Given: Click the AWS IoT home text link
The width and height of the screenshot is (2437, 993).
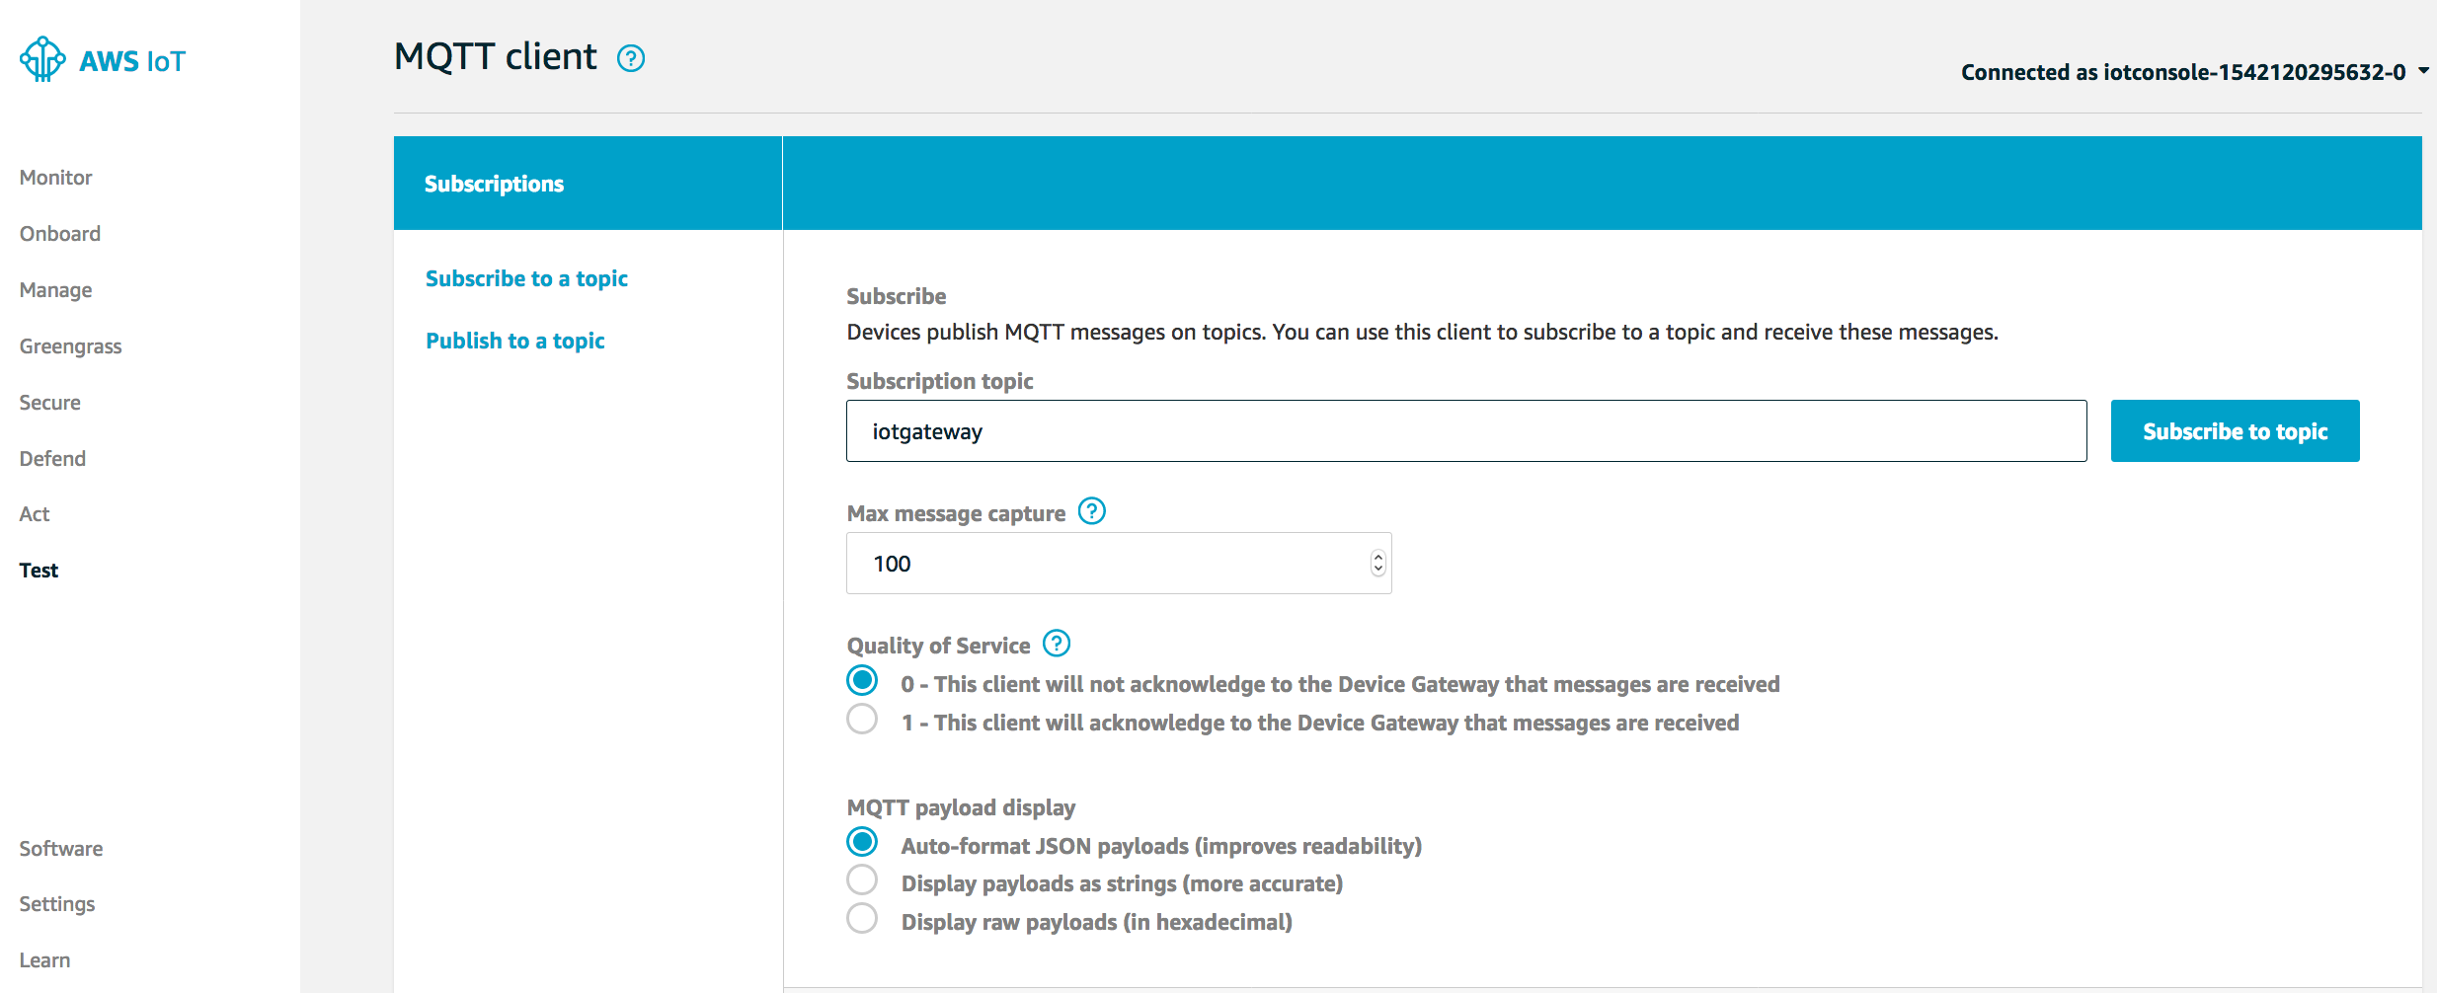Looking at the screenshot, I should [132, 61].
